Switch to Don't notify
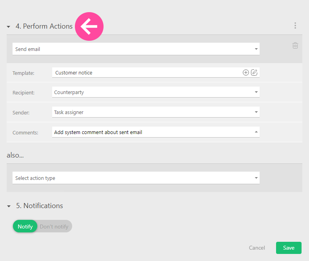Viewport: 309px width, 261px height. [54, 227]
